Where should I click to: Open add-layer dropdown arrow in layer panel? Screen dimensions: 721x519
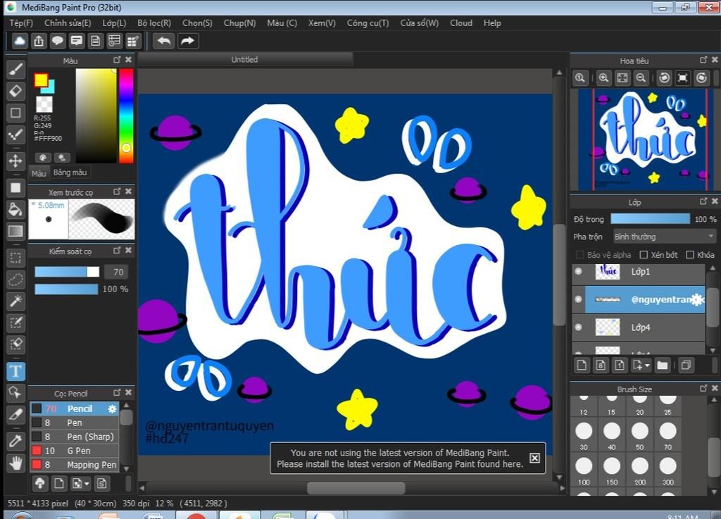[x=647, y=366]
